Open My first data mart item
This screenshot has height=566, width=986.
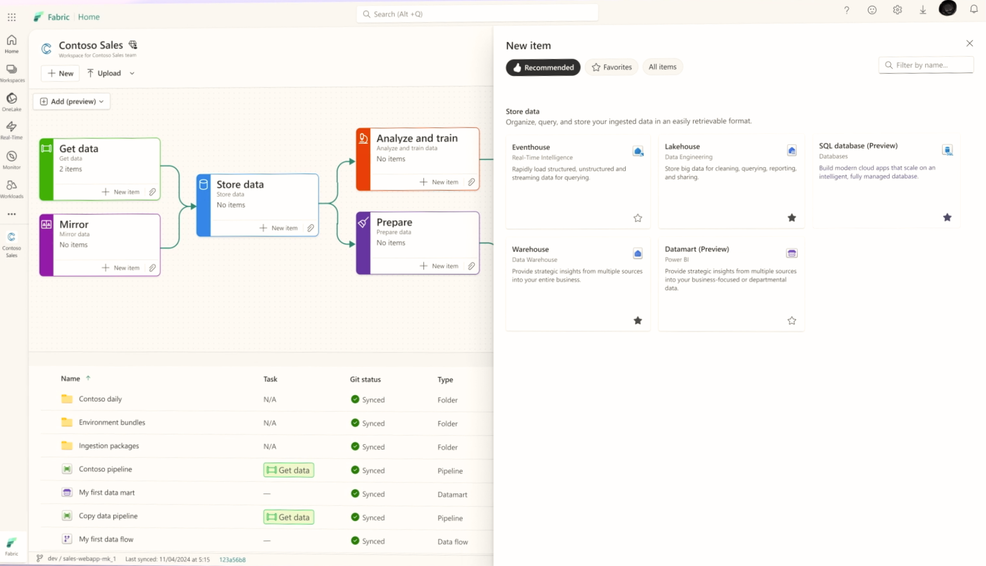click(x=106, y=492)
